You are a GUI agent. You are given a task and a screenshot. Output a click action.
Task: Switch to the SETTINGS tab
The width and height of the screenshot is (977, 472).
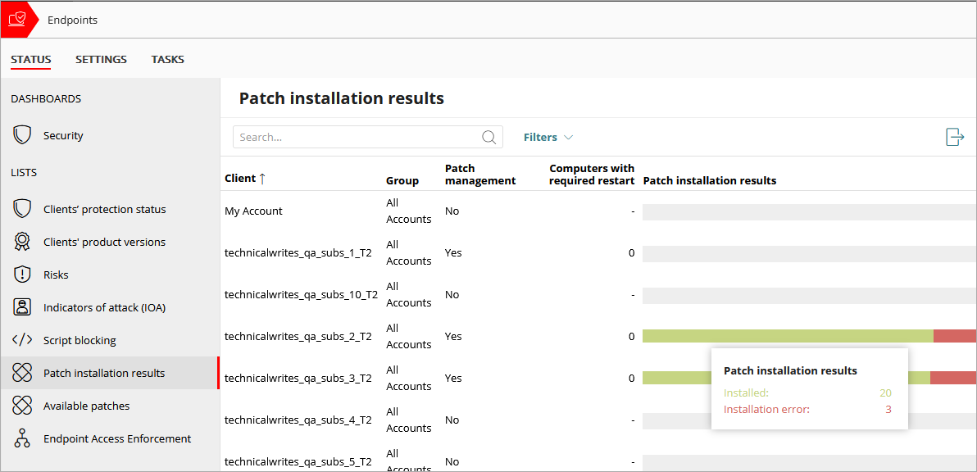coord(101,59)
